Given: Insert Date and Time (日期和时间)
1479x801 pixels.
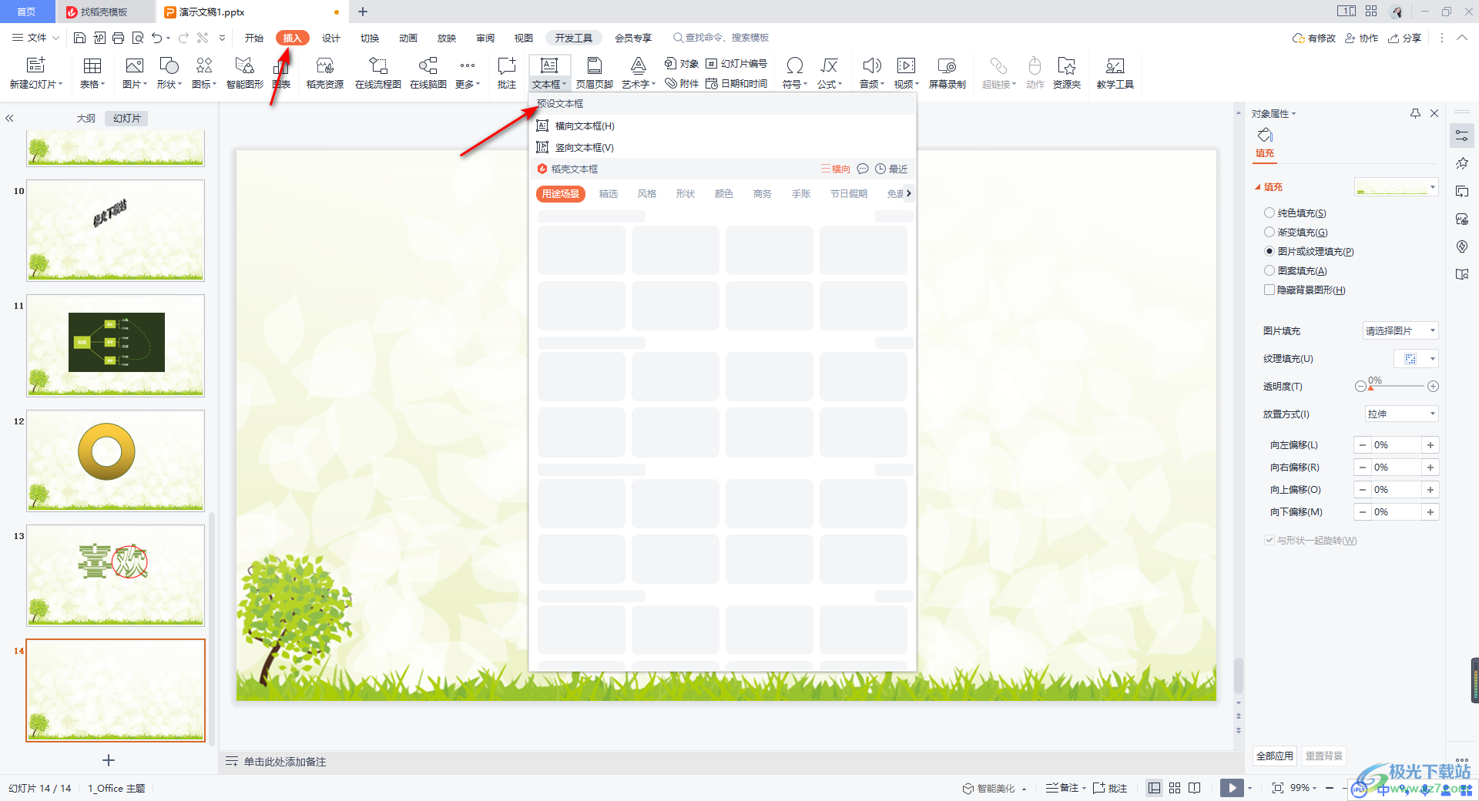Looking at the screenshot, I should tap(736, 83).
